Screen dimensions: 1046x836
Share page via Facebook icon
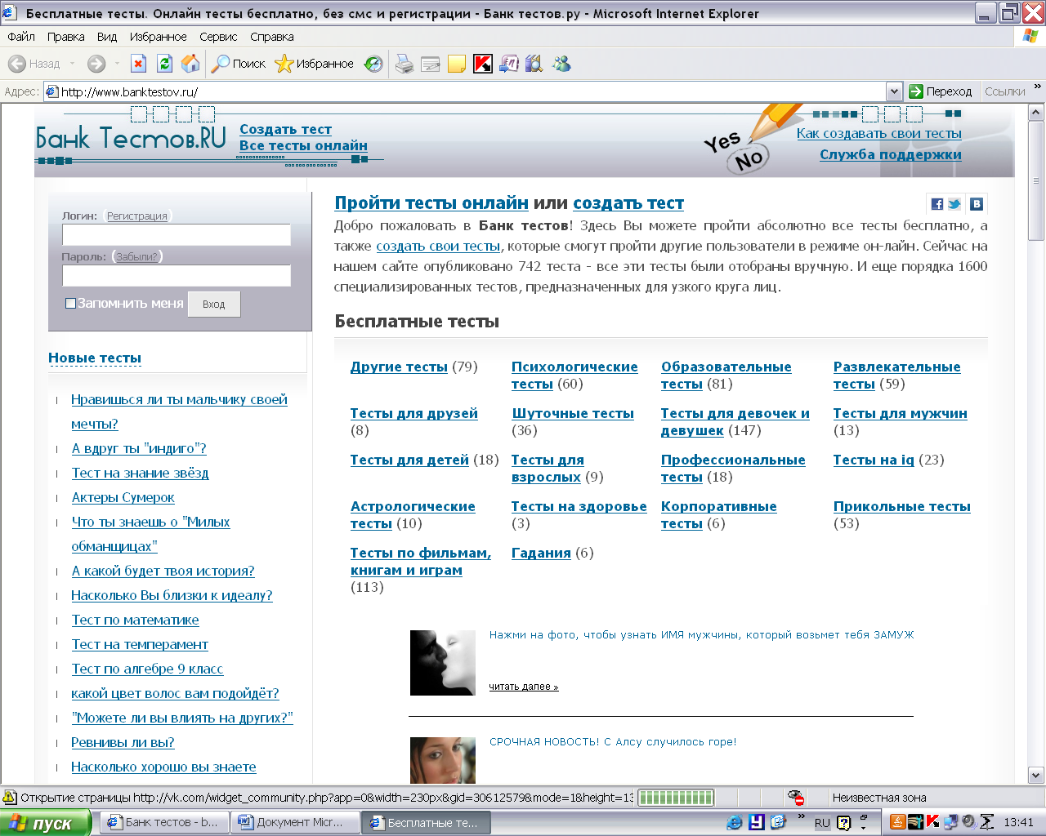click(x=937, y=204)
